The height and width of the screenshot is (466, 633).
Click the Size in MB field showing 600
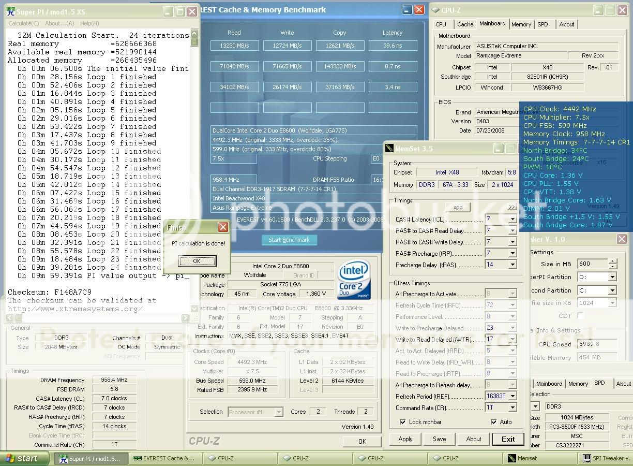pyautogui.click(x=593, y=264)
